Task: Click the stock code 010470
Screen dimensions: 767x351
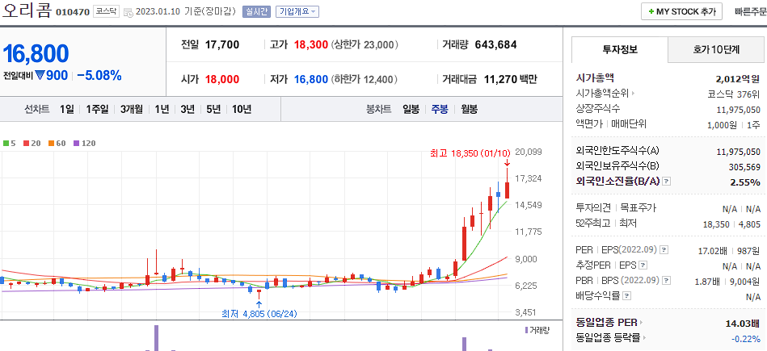Action: point(73,12)
